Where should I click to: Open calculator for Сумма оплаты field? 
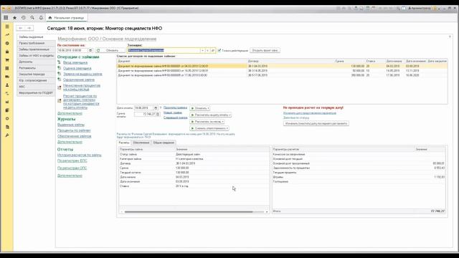pyautogui.click(x=158, y=114)
